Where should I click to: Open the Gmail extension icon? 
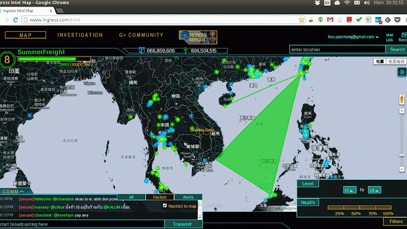330,20
